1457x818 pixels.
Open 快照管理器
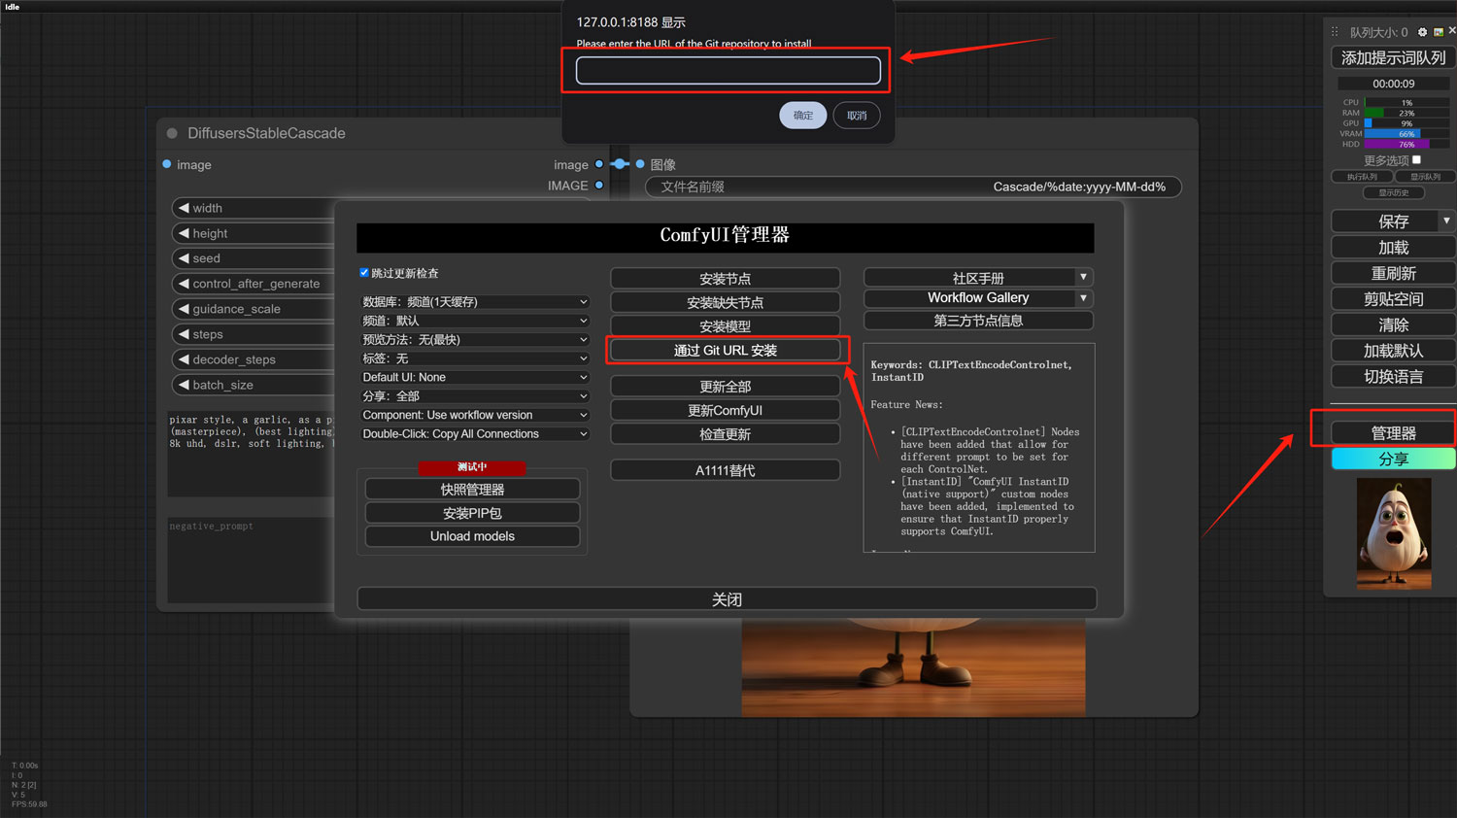point(473,490)
